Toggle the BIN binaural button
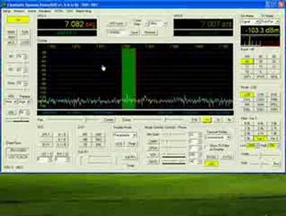This screenshot has width=286, height=216. pyautogui.click(x=99, y=145)
